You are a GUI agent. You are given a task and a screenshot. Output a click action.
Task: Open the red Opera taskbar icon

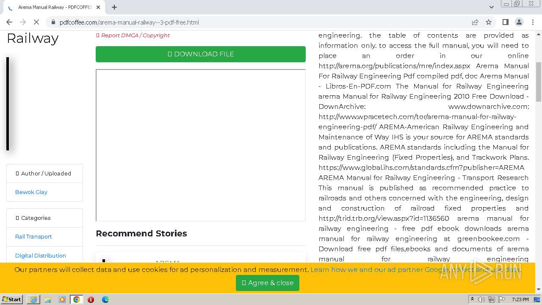[91, 299]
